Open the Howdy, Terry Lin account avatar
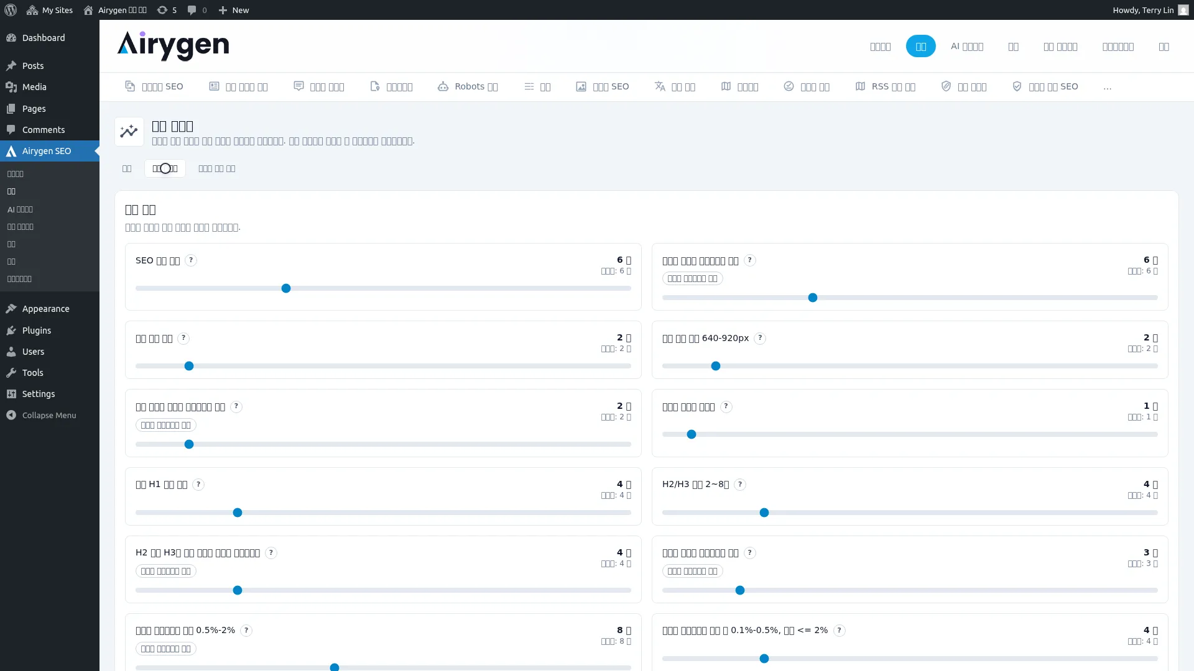The width and height of the screenshot is (1194, 671). click(x=1183, y=10)
